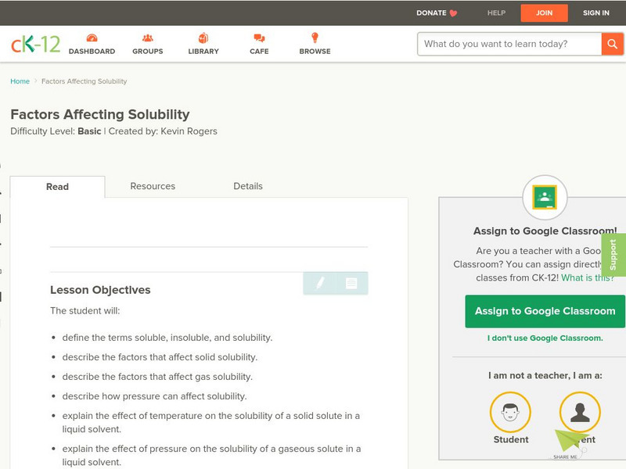Open the Groups icon
Image resolution: width=626 pixels, height=469 pixels.
(148, 38)
